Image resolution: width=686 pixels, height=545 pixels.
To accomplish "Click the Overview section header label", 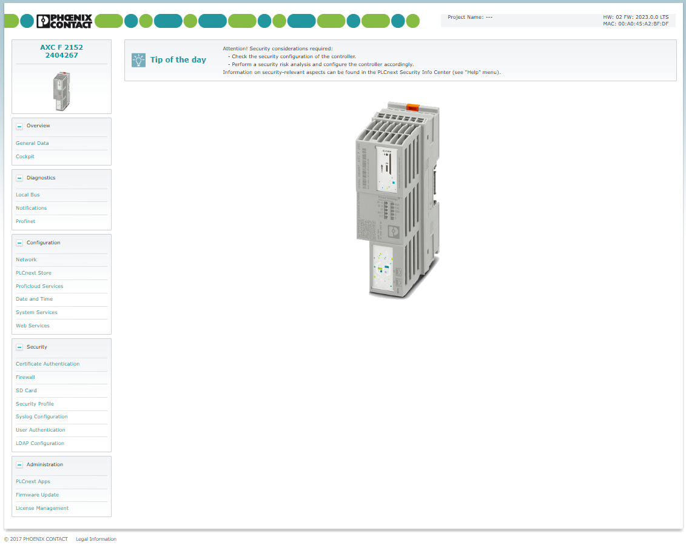I will [x=38, y=126].
